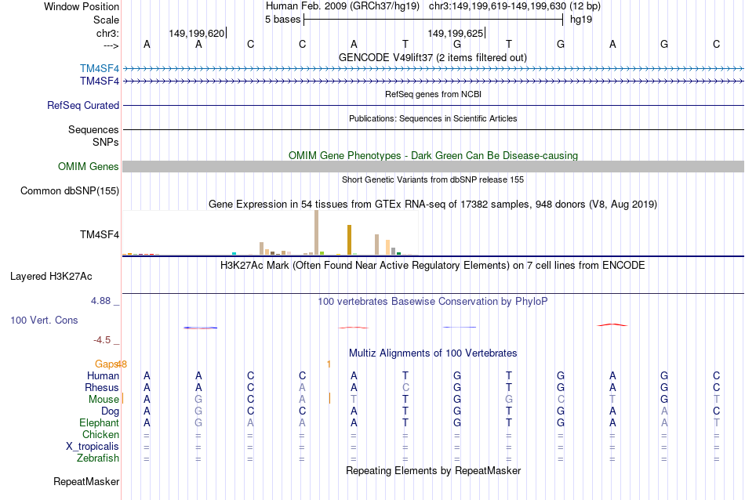Click 'Short Genetic Variants from dbSNP' title

[433, 179]
